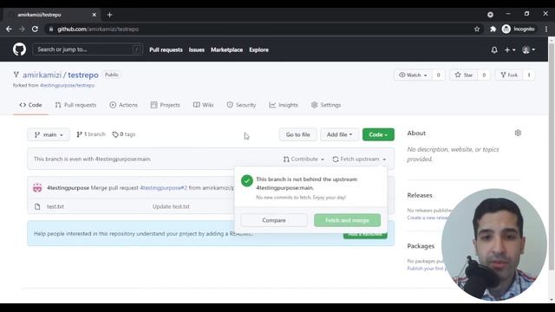Reload the page with refresh icon
555x312 pixels.
[35, 29]
